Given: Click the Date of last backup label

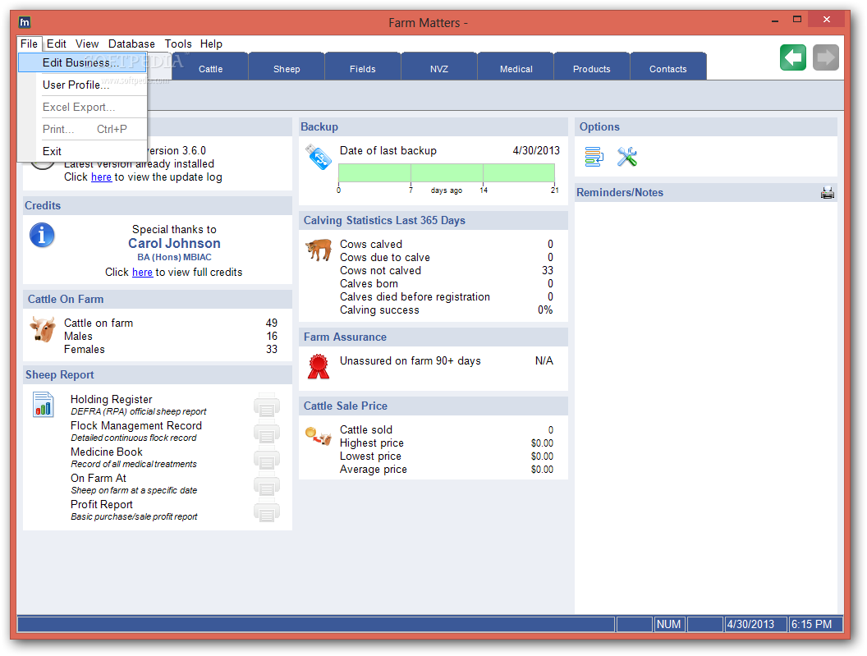Looking at the screenshot, I should [x=388, y=150].
